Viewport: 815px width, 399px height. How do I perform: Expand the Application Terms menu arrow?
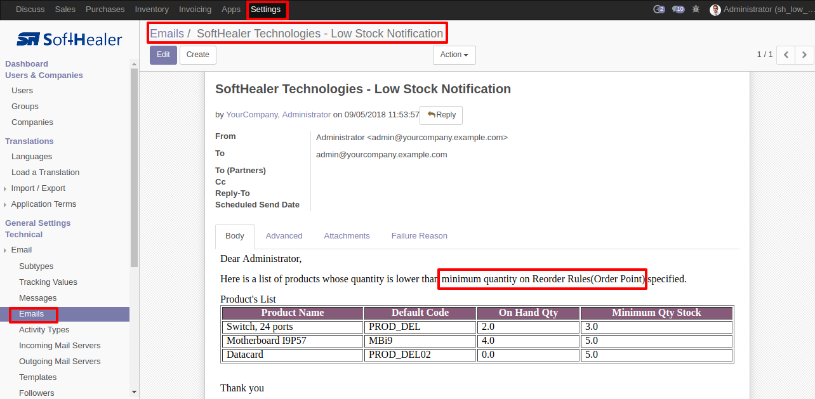coord(6,204)
